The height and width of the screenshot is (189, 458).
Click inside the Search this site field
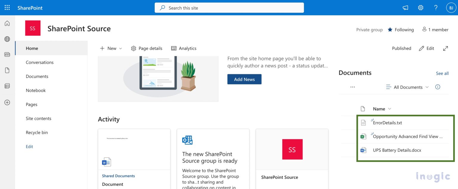(x=229, y=8)
